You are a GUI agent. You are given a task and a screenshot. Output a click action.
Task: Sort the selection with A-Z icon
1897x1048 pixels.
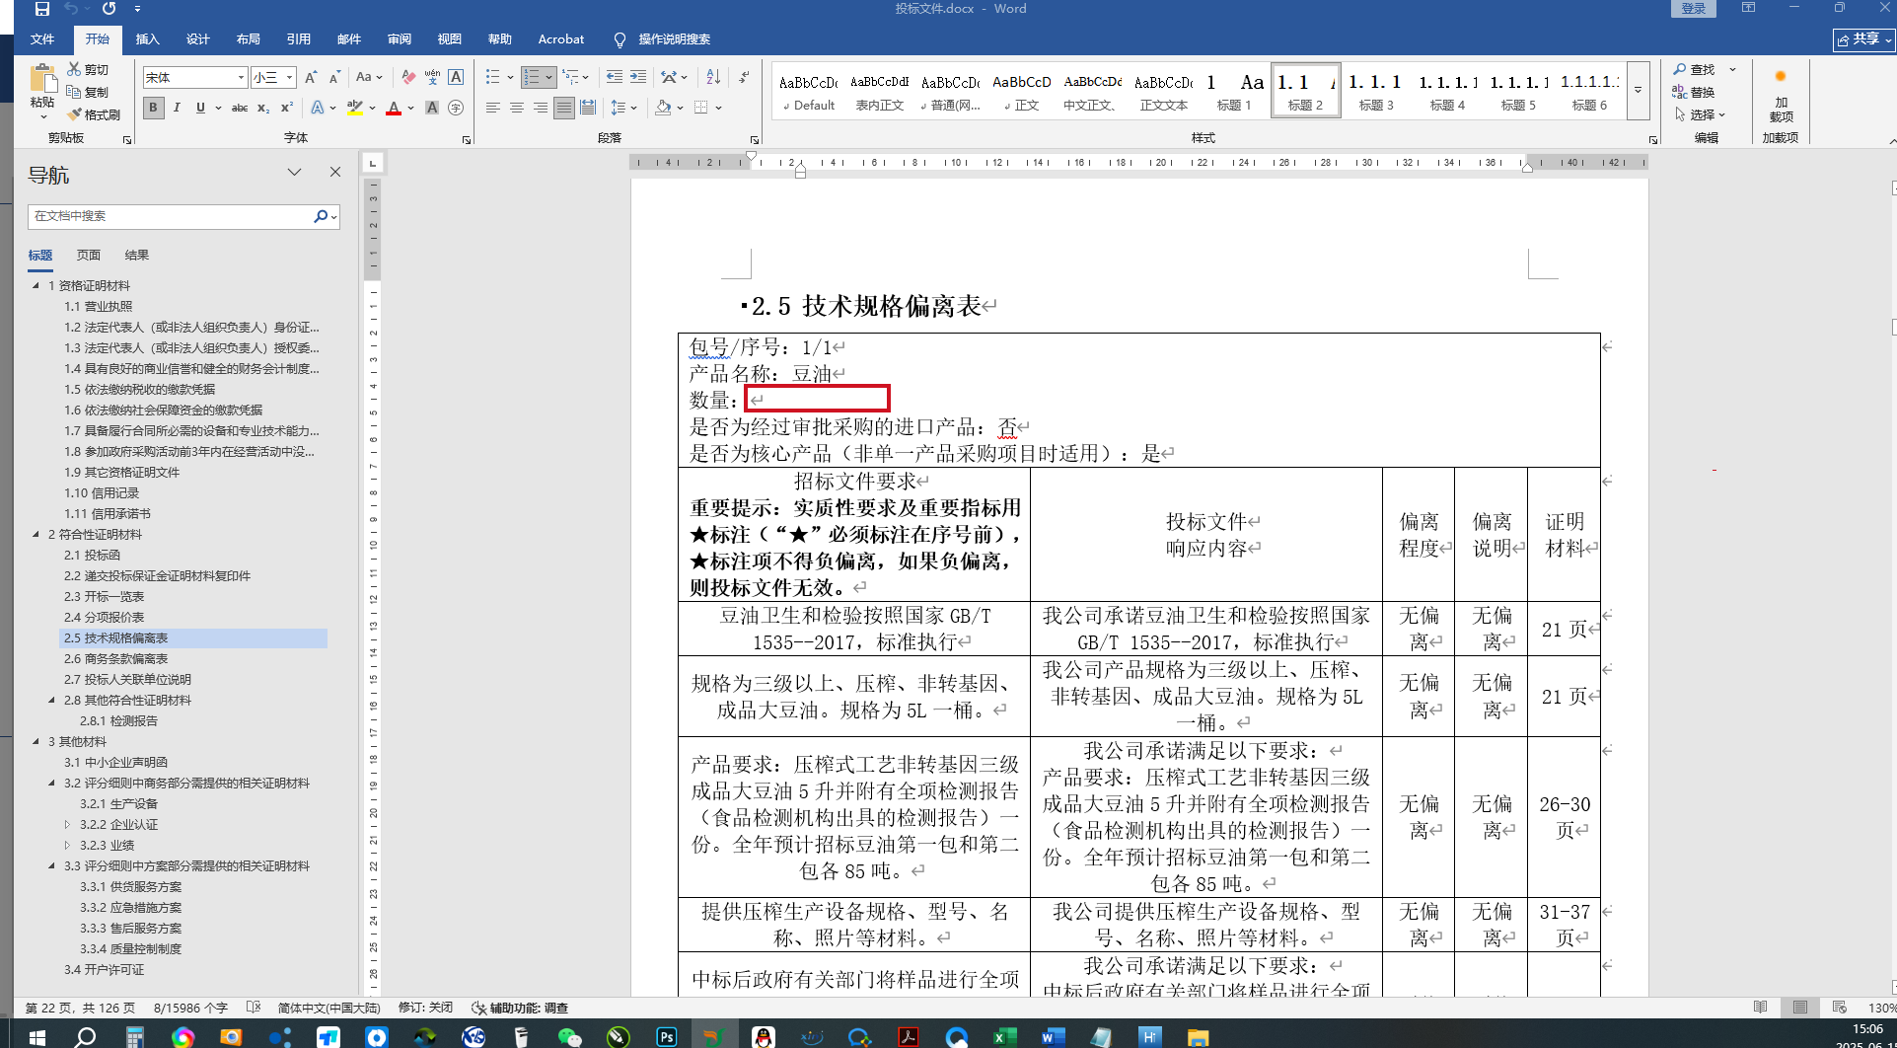click(x=713, y=77)
